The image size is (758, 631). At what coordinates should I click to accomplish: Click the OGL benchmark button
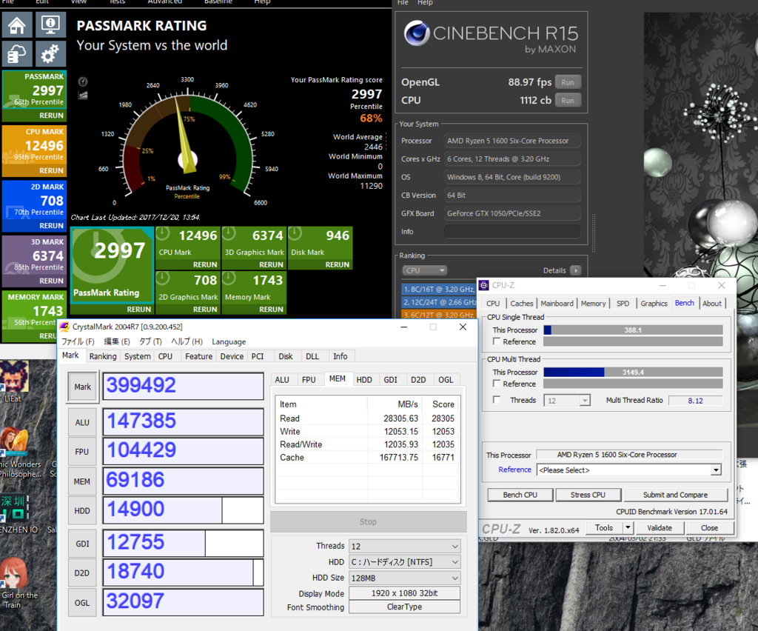click(82, 603)
